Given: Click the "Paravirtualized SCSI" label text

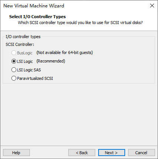Looking at the screenshot, I should (x=35, y=78).
